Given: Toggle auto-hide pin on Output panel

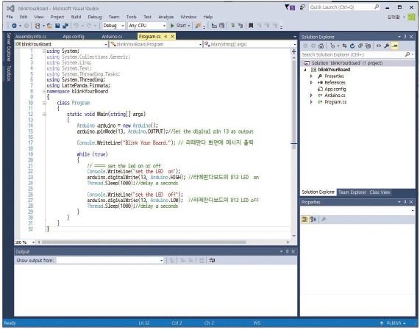Looking at the screenshot, I should pos(287,252).
